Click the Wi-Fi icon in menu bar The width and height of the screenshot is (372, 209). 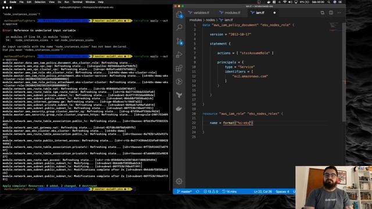(x=285, y=2)
